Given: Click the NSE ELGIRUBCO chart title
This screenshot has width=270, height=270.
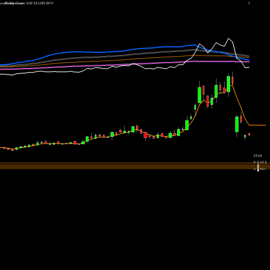Looking at the screenshot, I should click(x=39, y=3).
